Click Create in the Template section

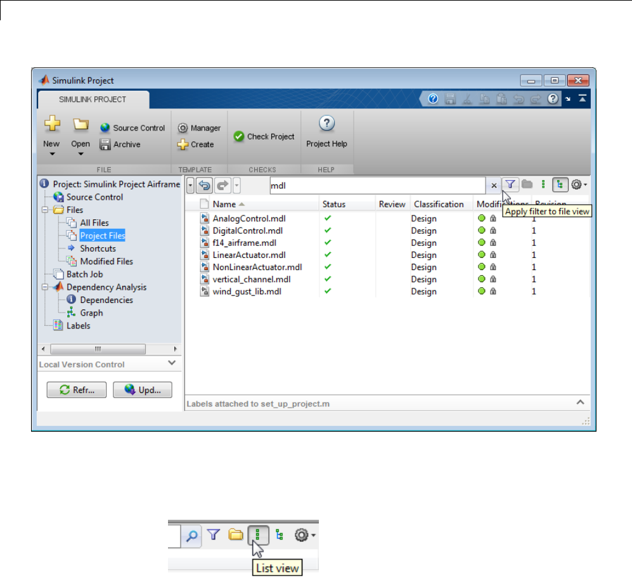tap(195, 145)
